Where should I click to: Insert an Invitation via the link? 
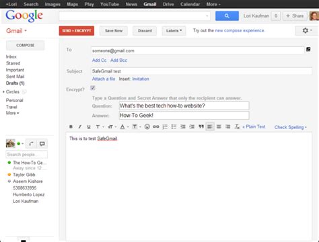(x=141, y=79)
